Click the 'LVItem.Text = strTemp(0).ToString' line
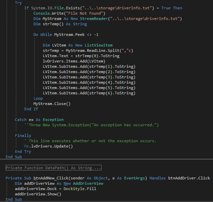213x202 pixels. pyautogui.click(x=81, y=56)
